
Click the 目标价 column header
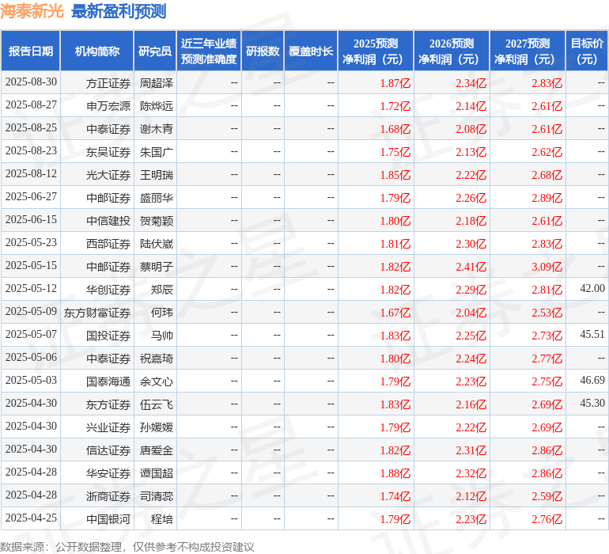point(587,51)
